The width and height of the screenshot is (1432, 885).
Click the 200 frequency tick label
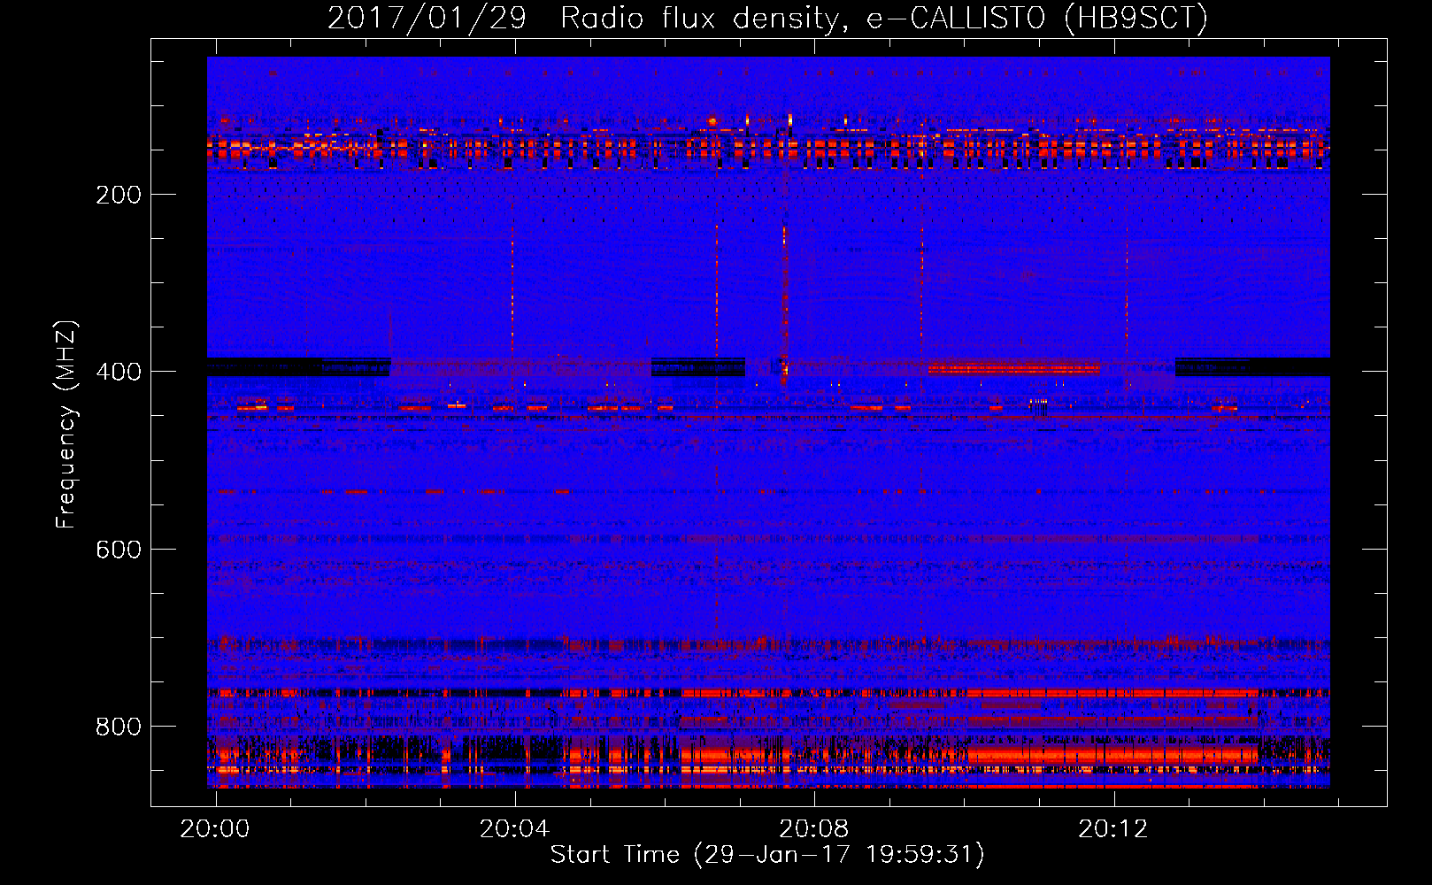click(x=118, y=195)
